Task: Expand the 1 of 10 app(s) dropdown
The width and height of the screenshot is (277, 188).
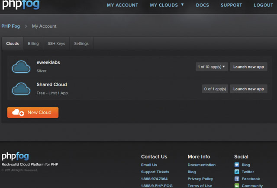Action: point(212,67)
